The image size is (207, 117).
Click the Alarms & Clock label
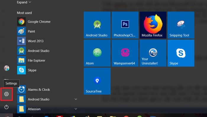(39, 90)
